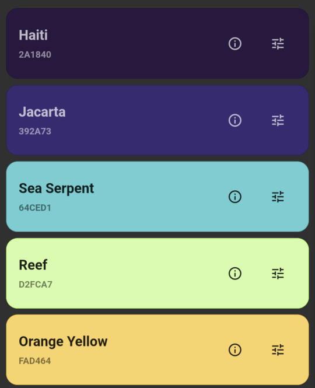
Task: Open tune sliders for Reef color
Action: point(278,274)
